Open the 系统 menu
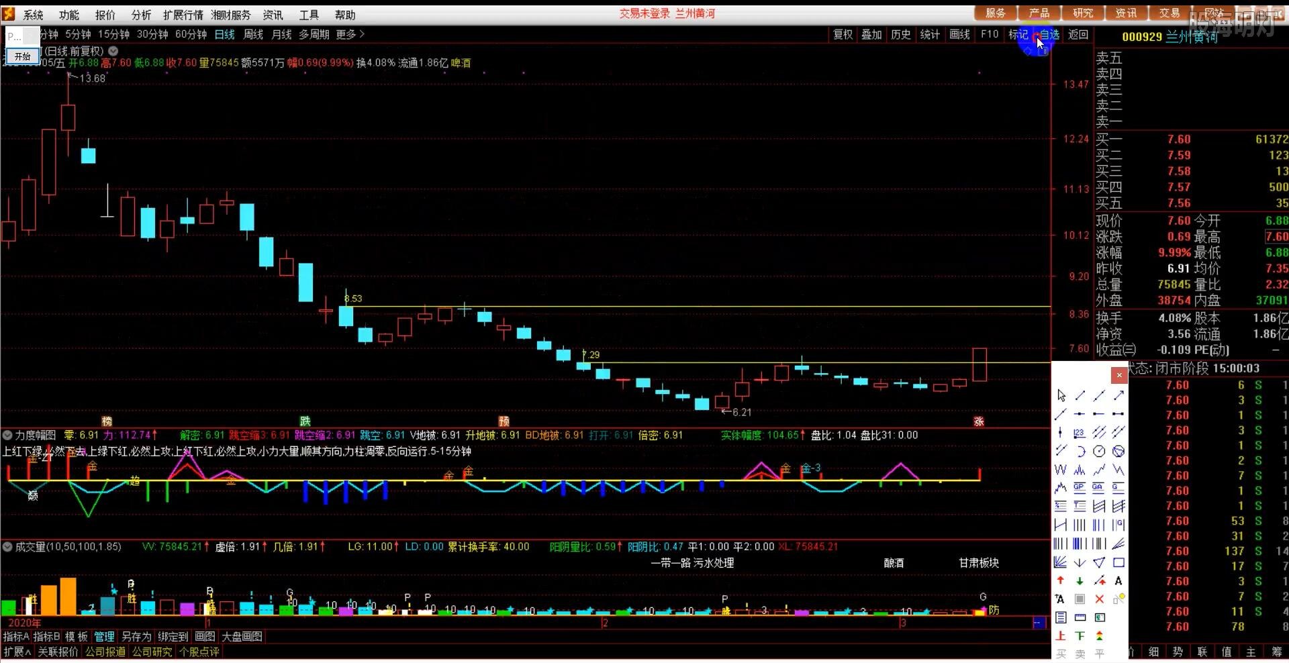 click(33, 15)
